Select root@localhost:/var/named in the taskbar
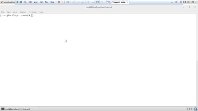198x111 pixels. point(19,109)
